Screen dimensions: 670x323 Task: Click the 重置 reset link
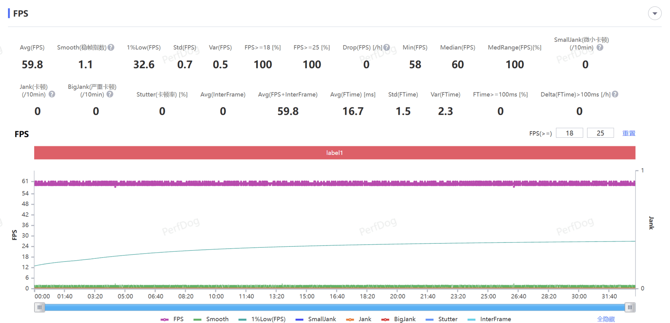[x=628, y=133]
